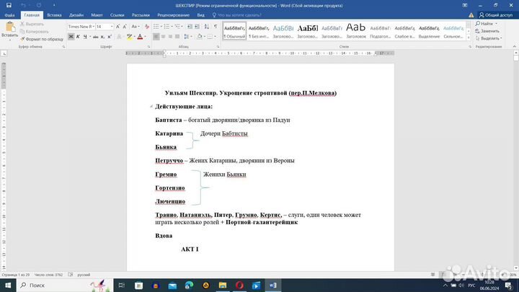Align text right
The image size is (519, 292).
tap(170, 37)
